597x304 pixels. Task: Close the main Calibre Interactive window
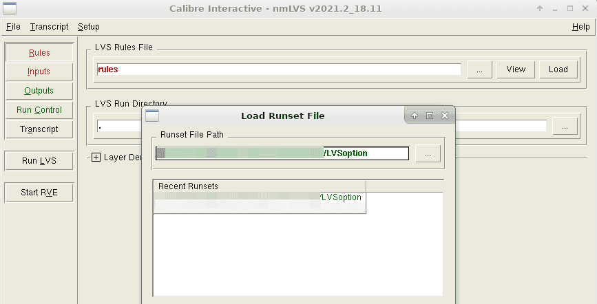coord(585,8)
